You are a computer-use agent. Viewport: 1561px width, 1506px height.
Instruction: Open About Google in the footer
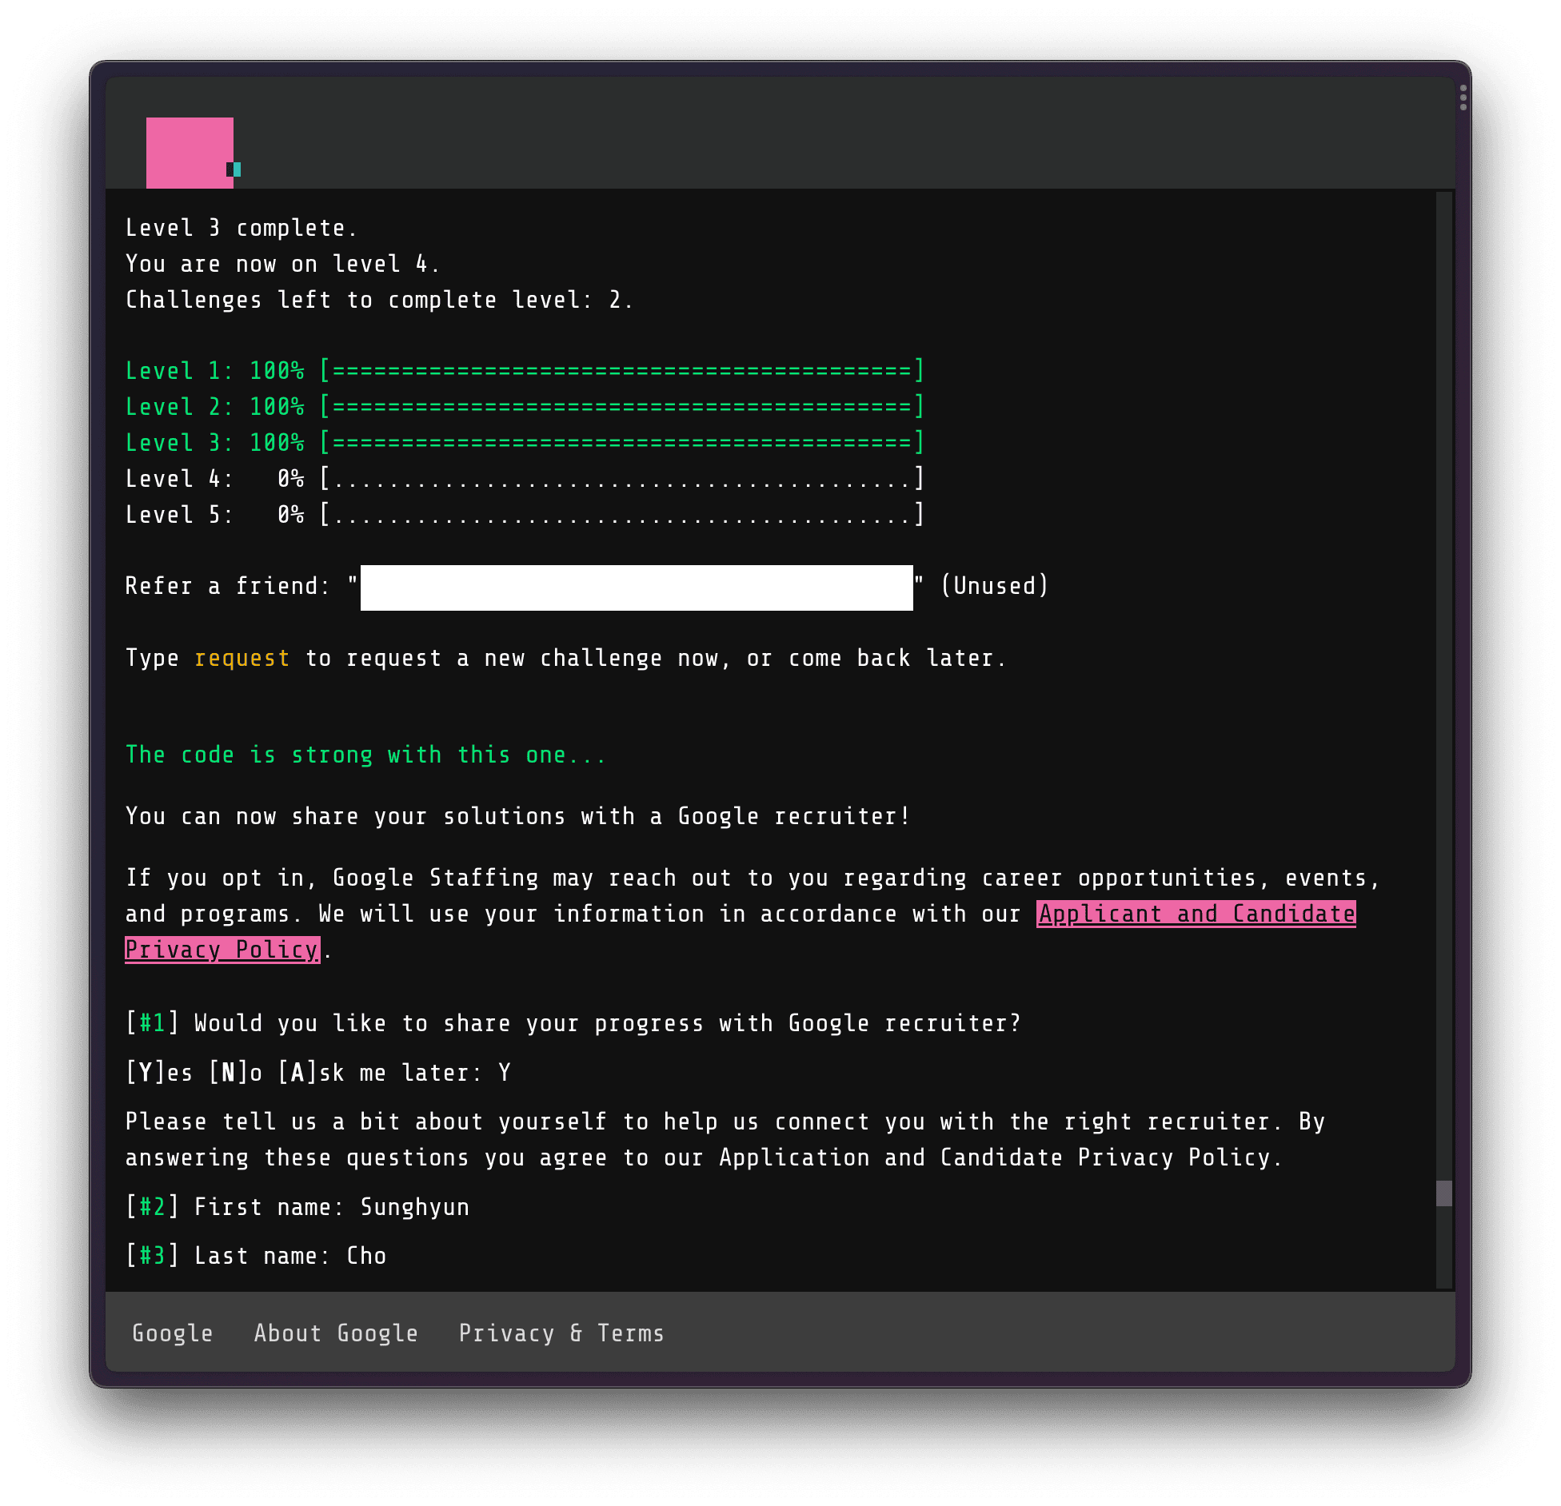click(336, 1333)
